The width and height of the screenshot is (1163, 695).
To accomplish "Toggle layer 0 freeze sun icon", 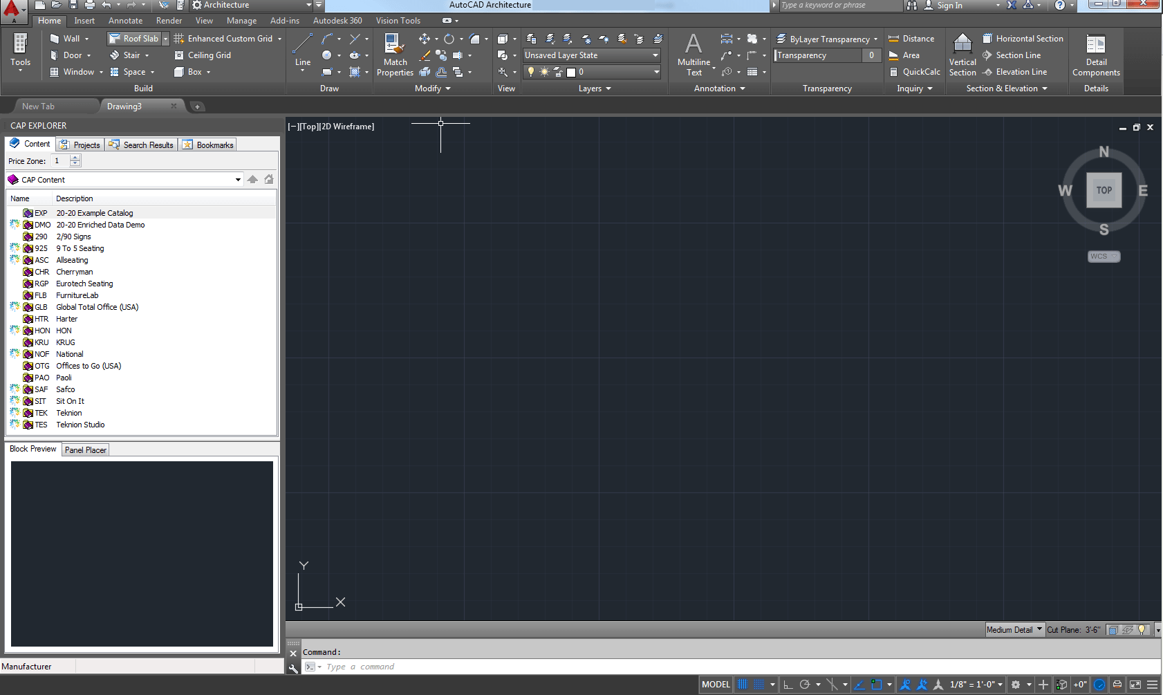I will point(544,72).
